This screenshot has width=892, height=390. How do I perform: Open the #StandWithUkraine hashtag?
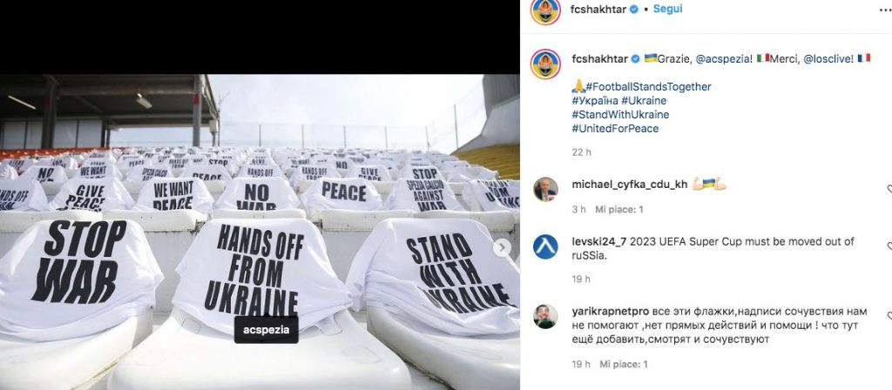point(620,115)
